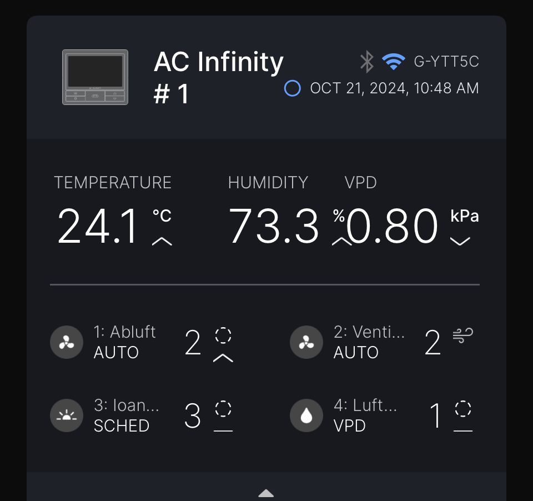
Task: Expand the bottom panel with the up triangle
Action: 266,493
